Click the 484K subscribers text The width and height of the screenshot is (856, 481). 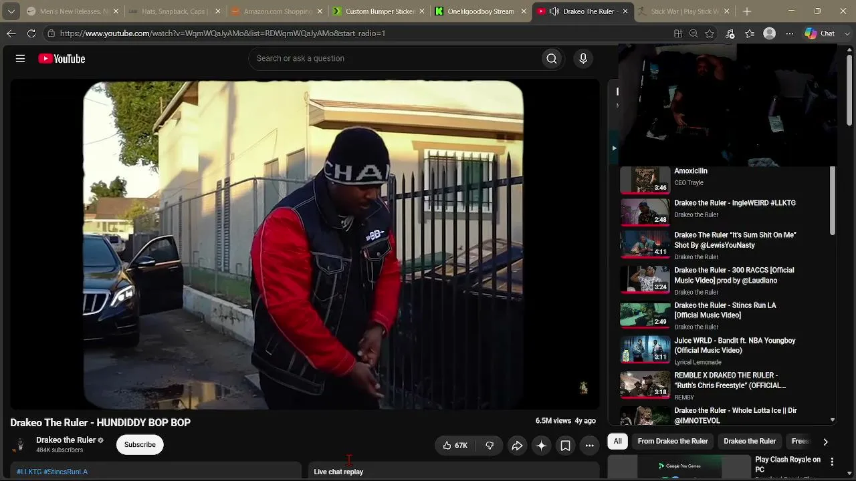(60, 450)
